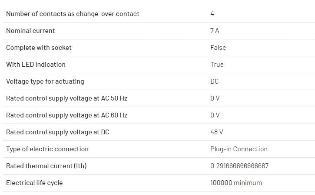The image size is (315, 195).
Task: Click the 'With LED indication' label
Action: 36,64
